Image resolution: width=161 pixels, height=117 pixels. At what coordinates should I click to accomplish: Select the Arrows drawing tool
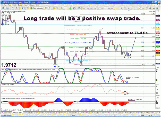(x=128, y=8)
